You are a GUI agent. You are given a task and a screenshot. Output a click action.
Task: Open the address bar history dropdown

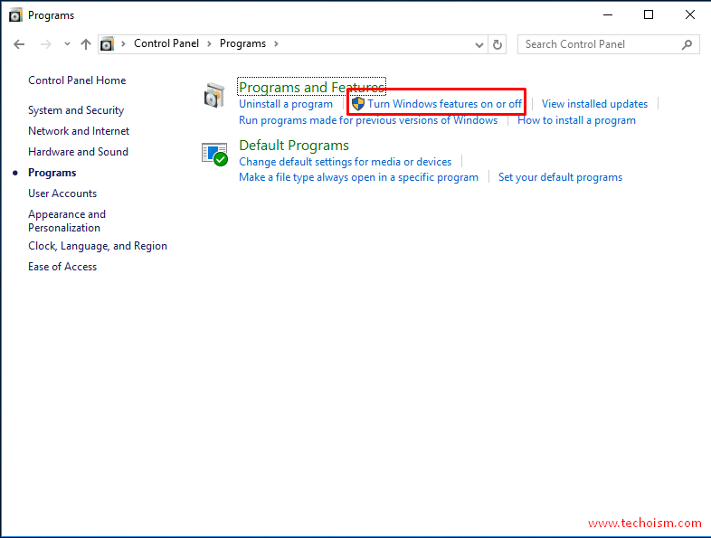tap(479, 44)
